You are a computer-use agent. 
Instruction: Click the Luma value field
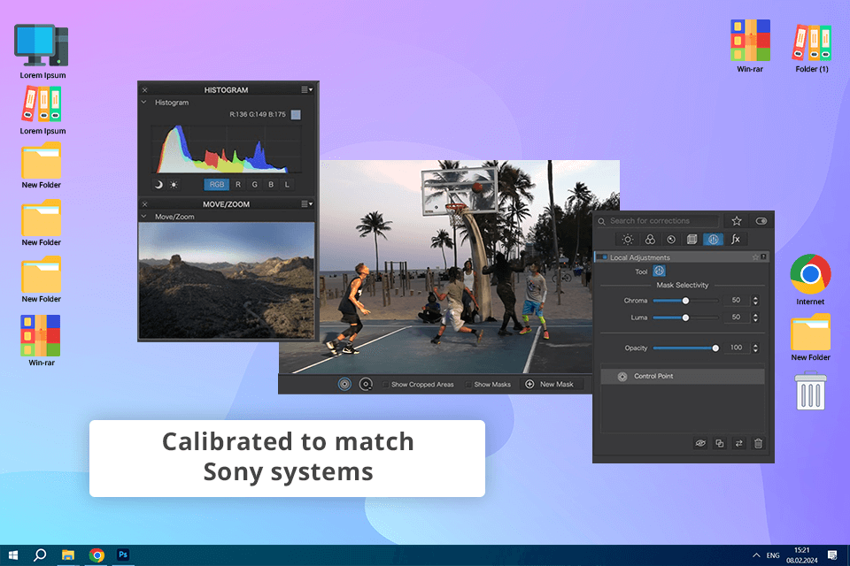click(736, 317)
